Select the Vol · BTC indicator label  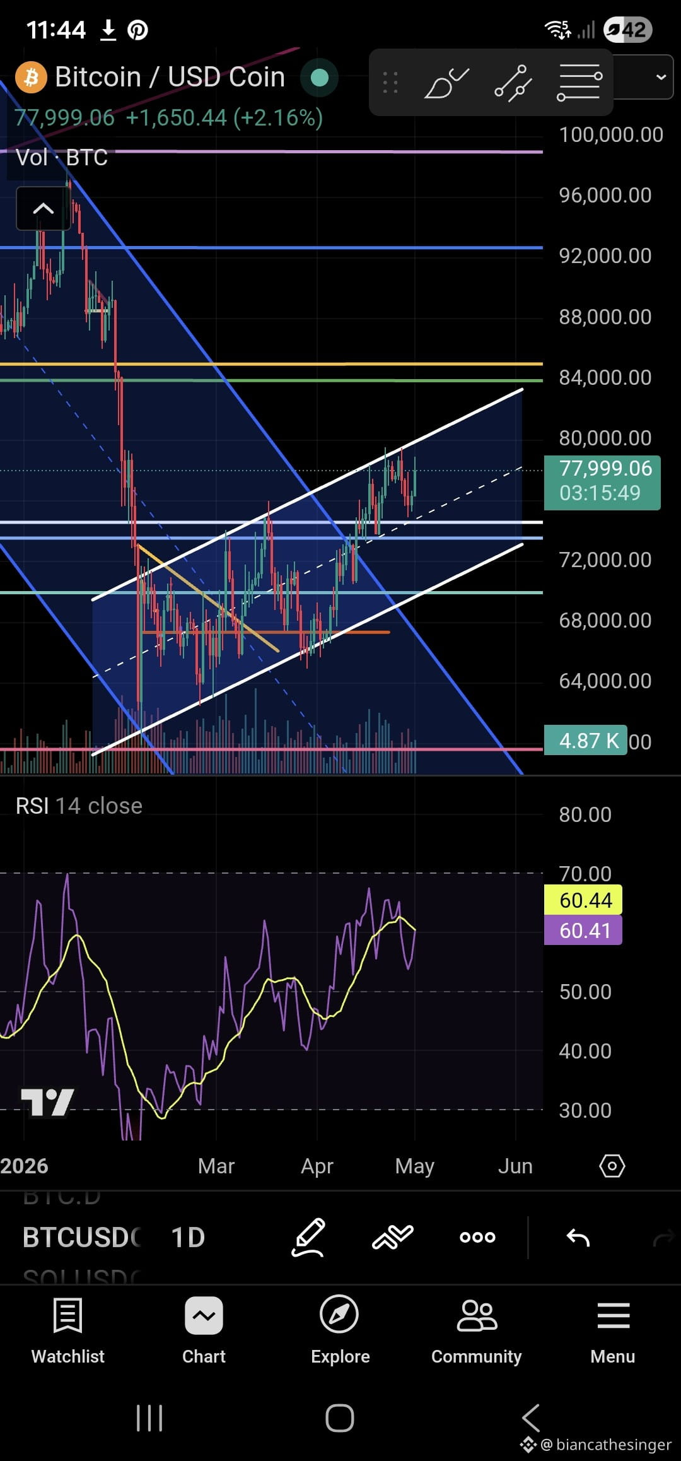62,157
